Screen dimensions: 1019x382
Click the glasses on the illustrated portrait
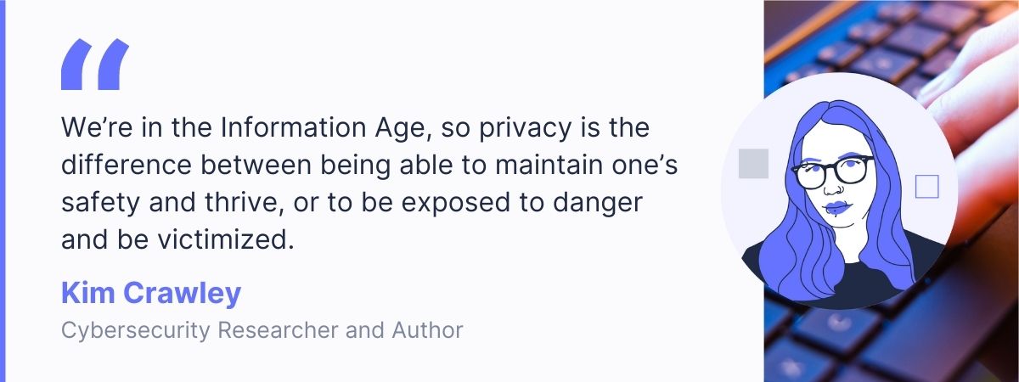(831, 171)
